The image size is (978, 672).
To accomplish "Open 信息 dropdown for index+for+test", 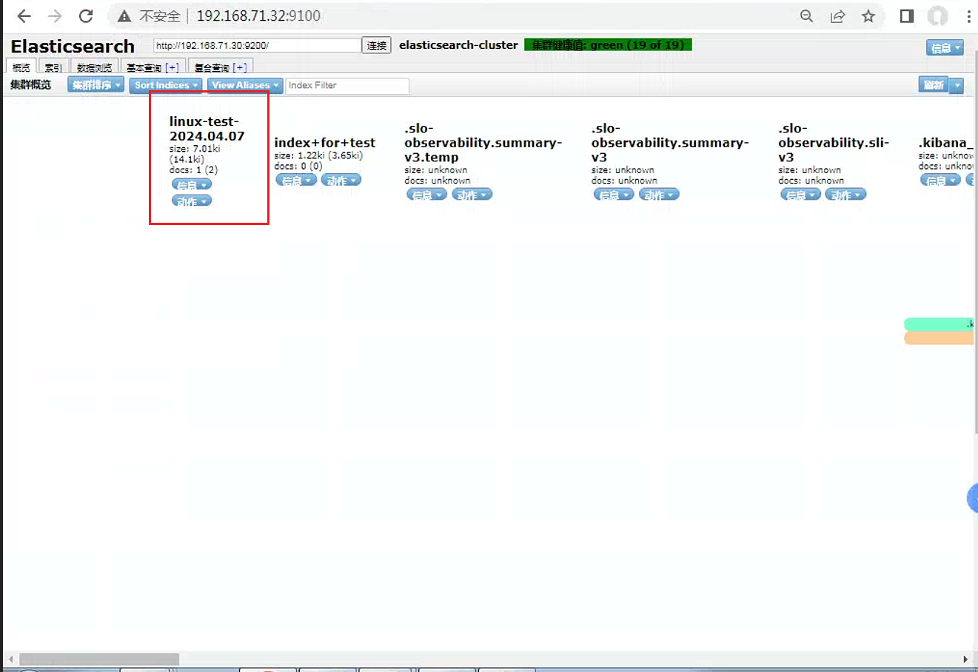I will pos(296,180).
